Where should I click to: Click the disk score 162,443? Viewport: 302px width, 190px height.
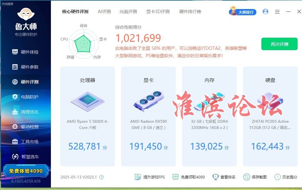pyautogui.click(x=267, y=146)
